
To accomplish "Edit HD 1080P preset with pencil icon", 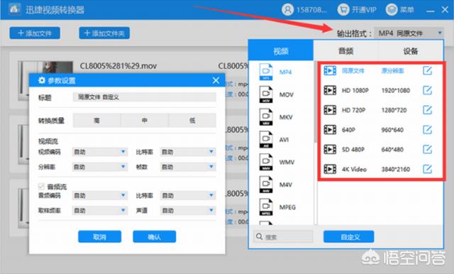I will point(427,90).
